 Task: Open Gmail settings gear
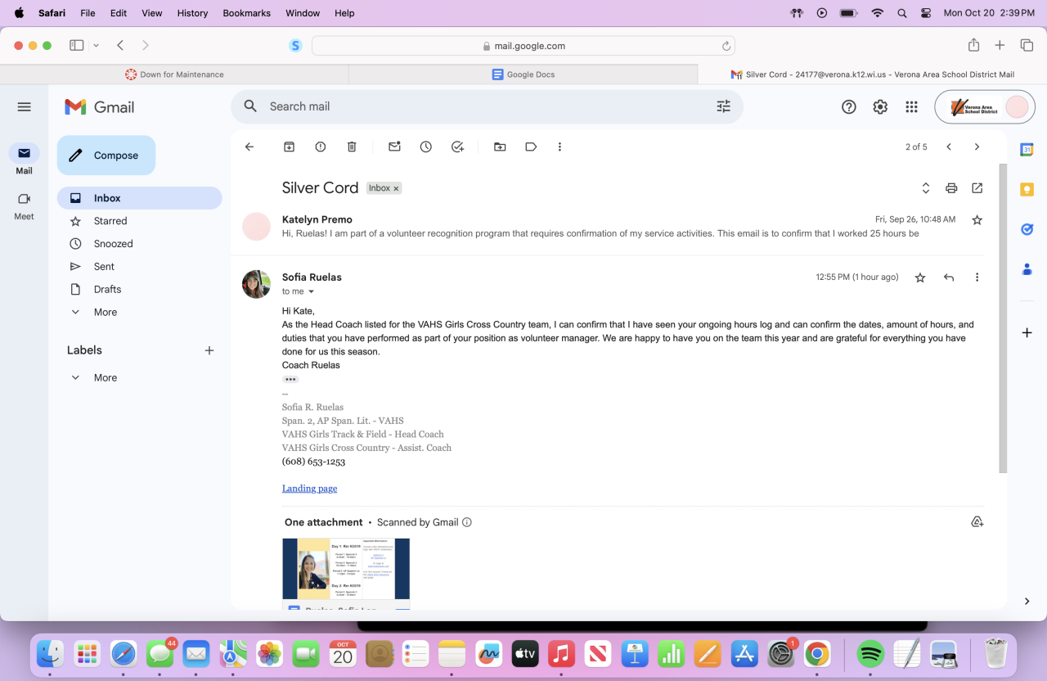[x=880, y=106]
